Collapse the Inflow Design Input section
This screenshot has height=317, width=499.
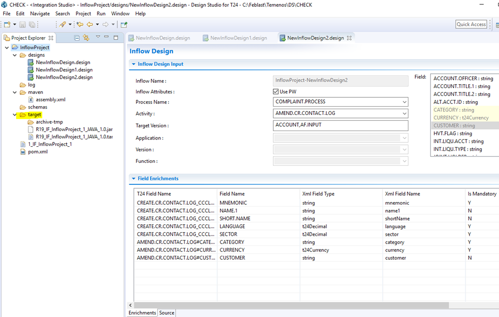click(133, 64)
